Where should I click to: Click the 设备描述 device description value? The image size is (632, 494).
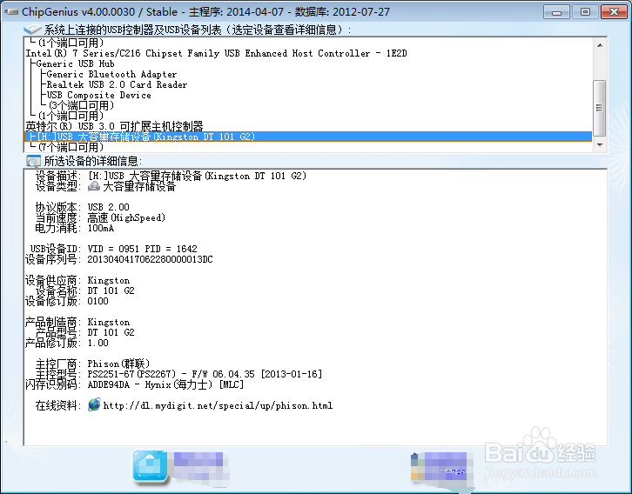(x=197, y=176)
